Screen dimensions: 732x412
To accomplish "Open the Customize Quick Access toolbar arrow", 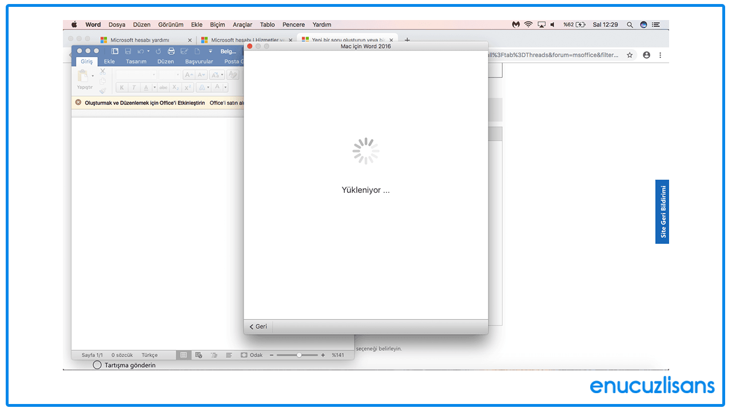I will (x=210, y=51).
